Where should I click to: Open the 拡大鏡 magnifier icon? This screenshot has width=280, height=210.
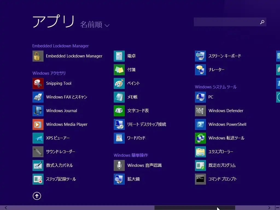click(119, 179)
